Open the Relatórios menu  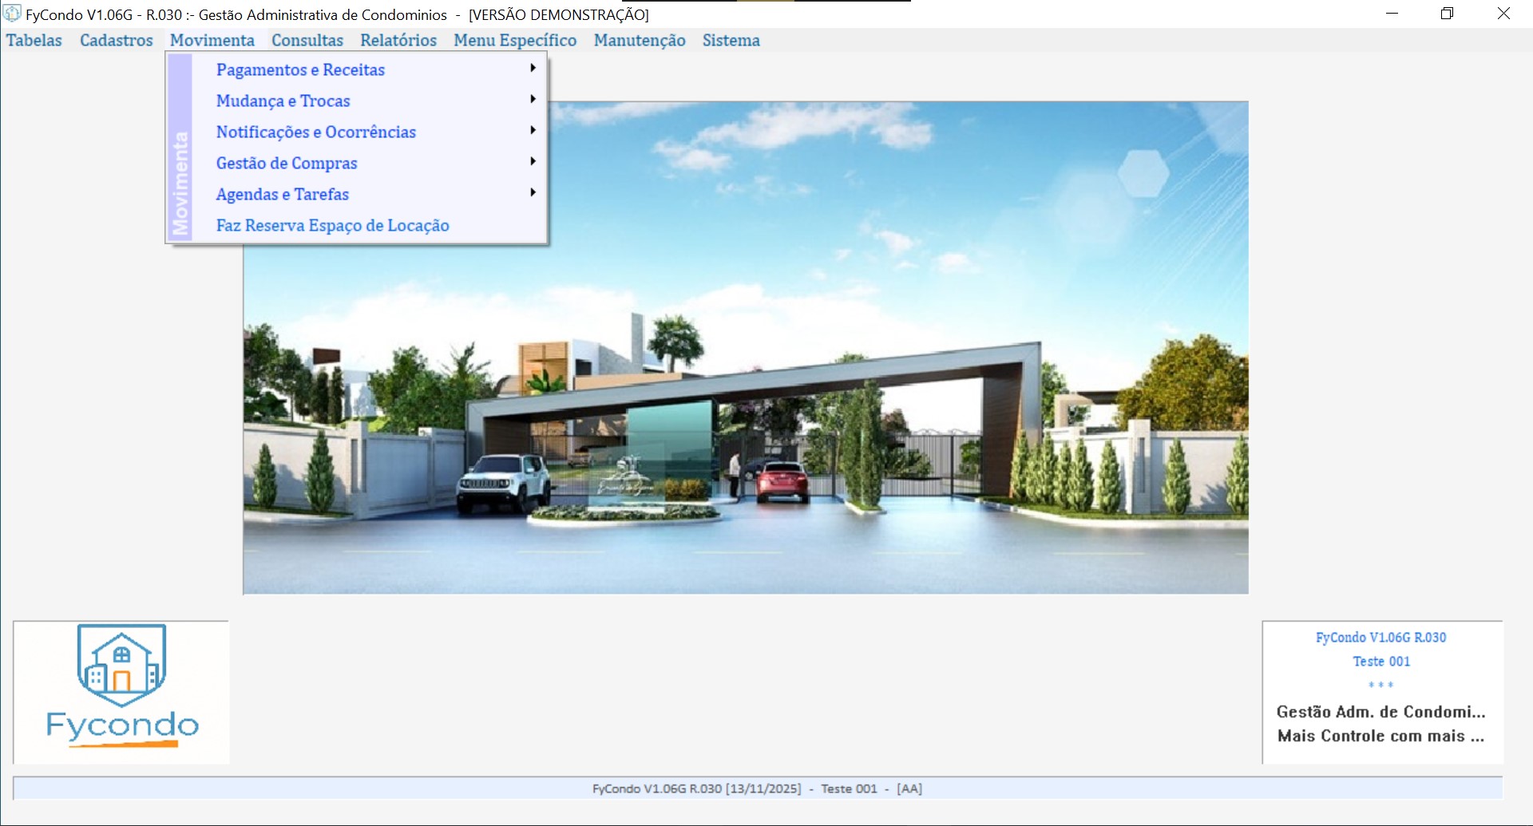click(x=398, y=41)
